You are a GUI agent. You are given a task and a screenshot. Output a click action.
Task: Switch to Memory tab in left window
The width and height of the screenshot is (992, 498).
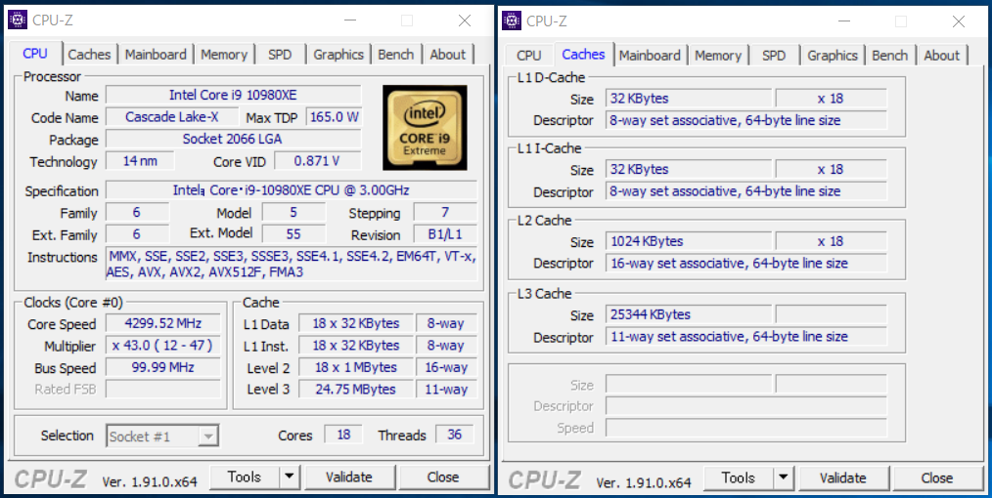224,55
